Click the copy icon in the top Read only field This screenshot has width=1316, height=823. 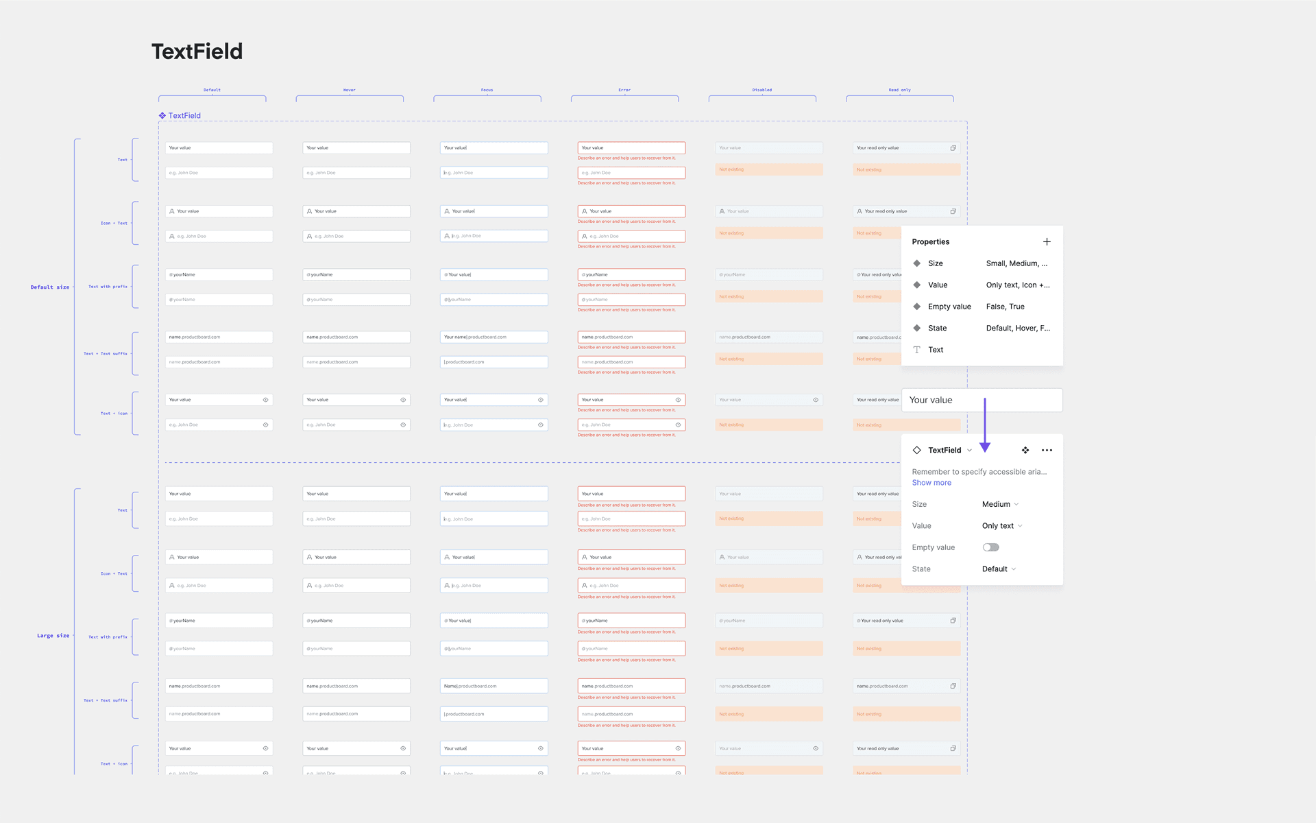(953, 148)
